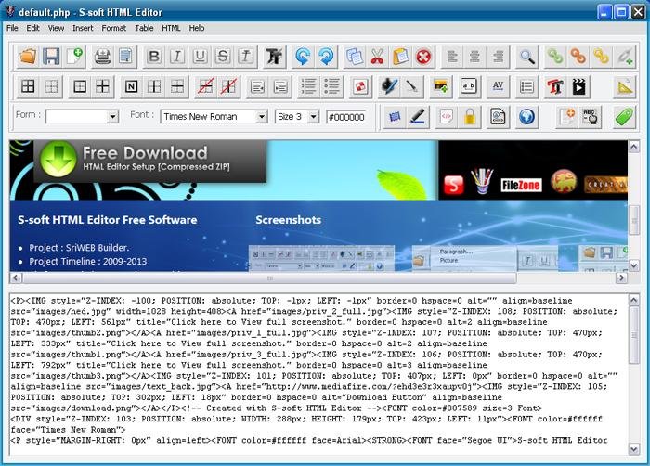Viewport: 650px width, 466px height.
Task: Insert a table with the grid icon
Action: coord(28,86)
